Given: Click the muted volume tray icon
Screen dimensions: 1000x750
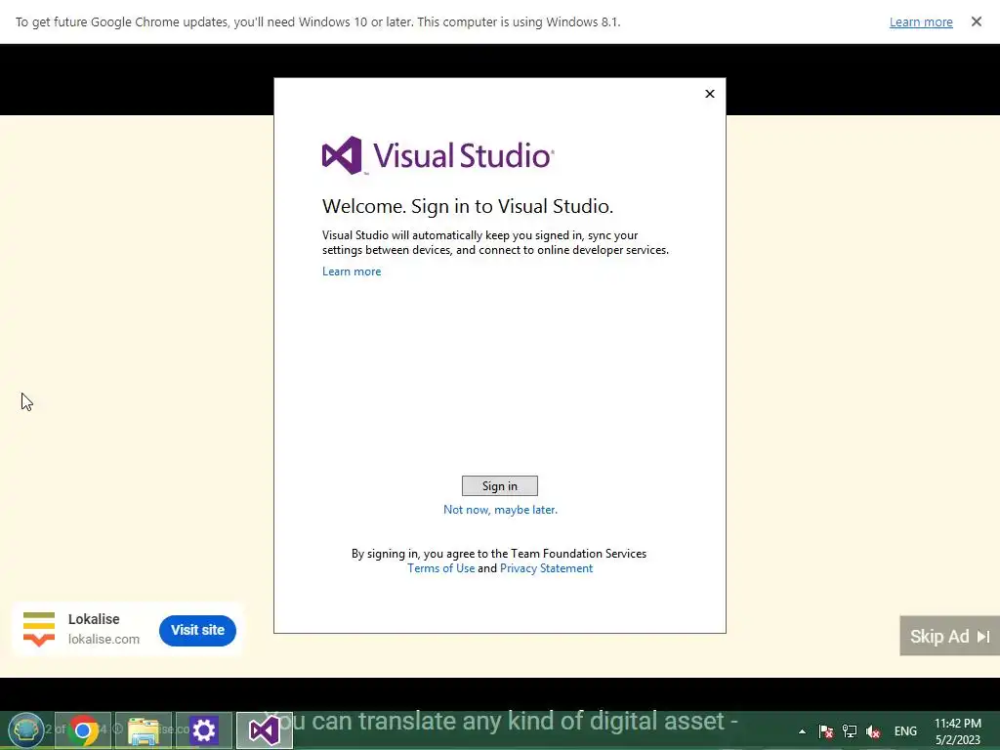Looking at the screenshot, I should pos(873,731).
